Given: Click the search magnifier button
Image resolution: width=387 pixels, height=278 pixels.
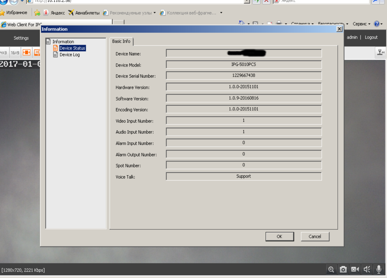Looking at the screenshot, I should click(x=375, y=1).
